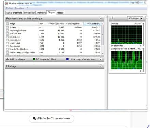Switch to the Mémoire tab
The width and height of the screenshot is (150, 128).
click(x=41, y=13)
